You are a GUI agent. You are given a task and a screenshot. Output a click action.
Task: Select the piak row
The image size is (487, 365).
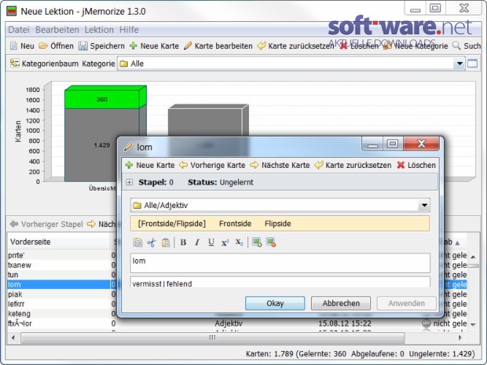point(59,294)
